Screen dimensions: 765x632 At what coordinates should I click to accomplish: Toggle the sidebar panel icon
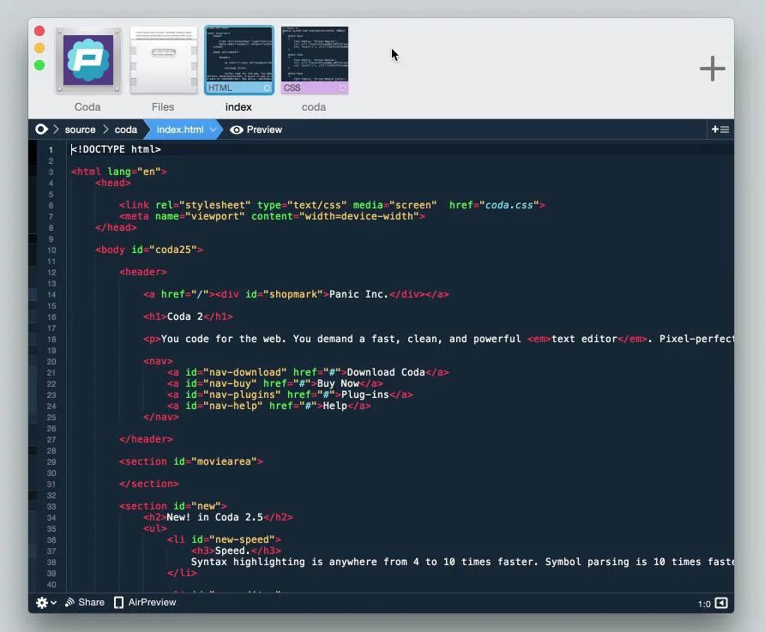[721, 603]
